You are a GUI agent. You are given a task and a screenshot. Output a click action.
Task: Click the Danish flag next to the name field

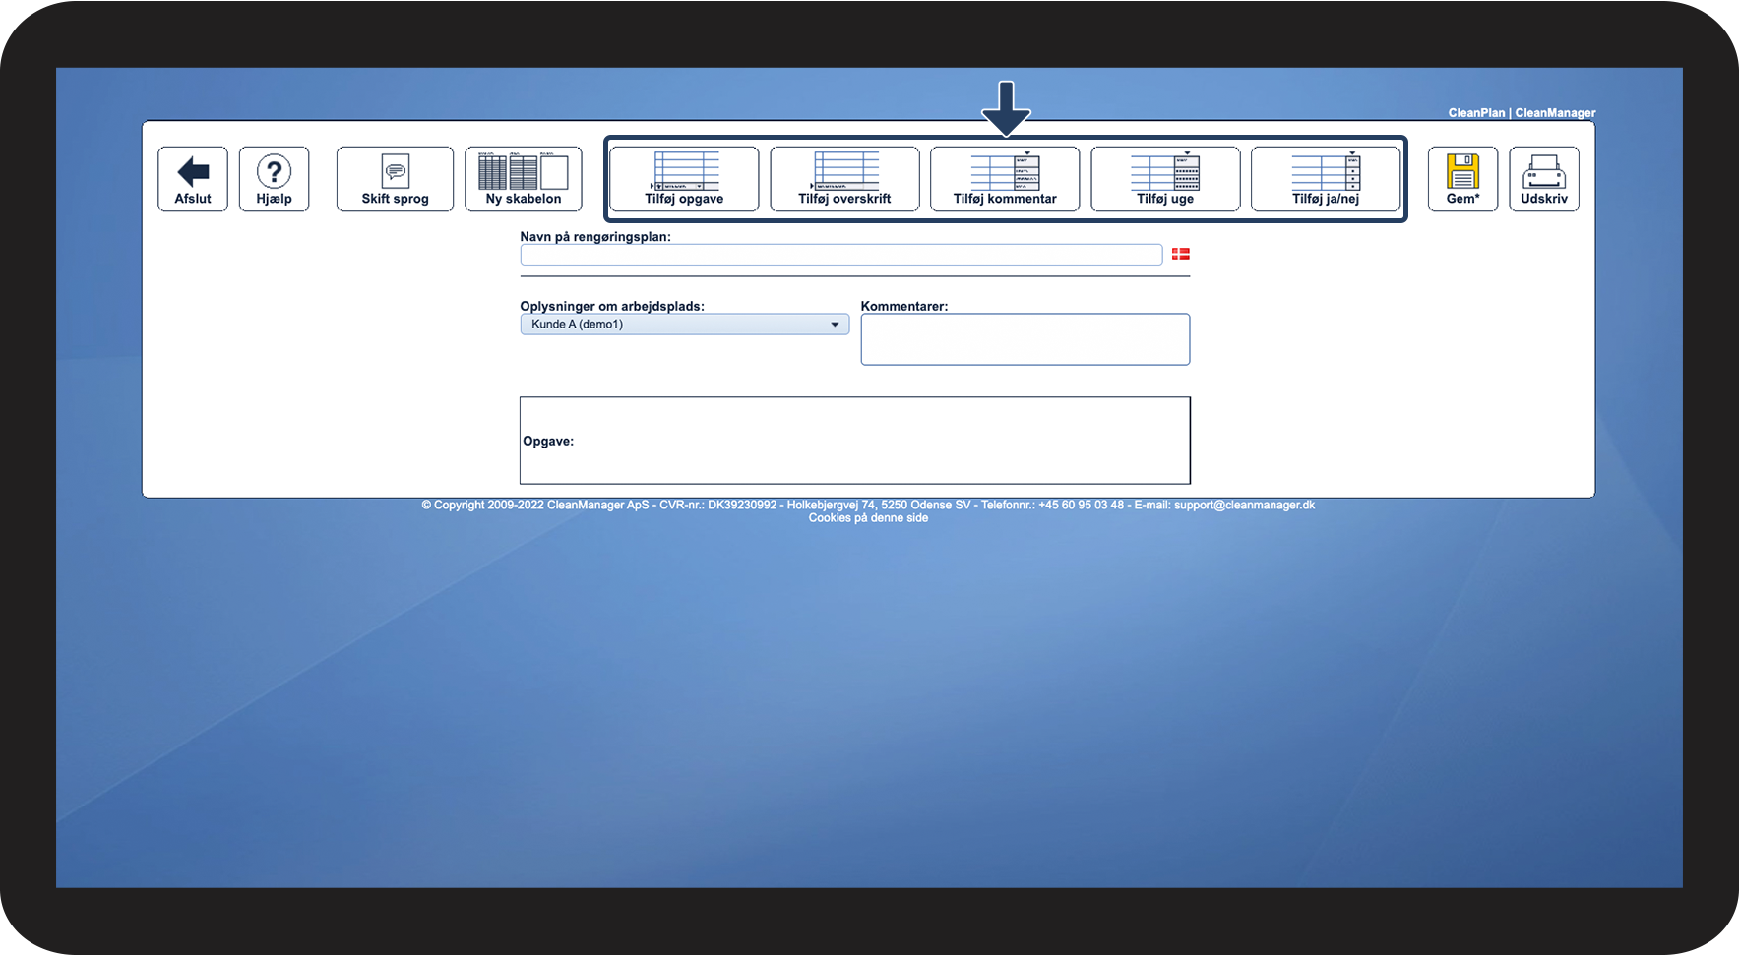(1181, 254)
